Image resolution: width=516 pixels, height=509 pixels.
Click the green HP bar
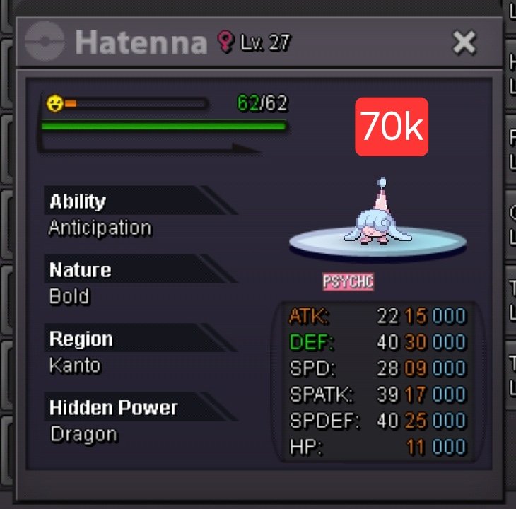[x=163, y=126]
